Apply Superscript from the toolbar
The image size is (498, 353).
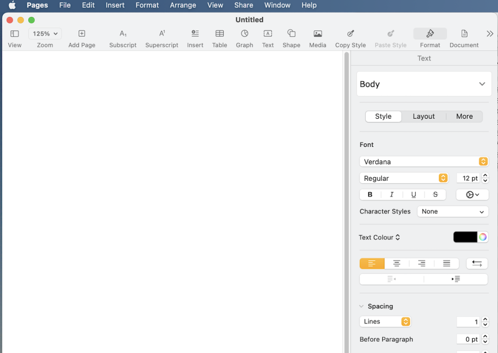point(161,34)
